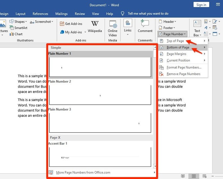
Task: Click the Tell me search field
Action: [148, 14]
